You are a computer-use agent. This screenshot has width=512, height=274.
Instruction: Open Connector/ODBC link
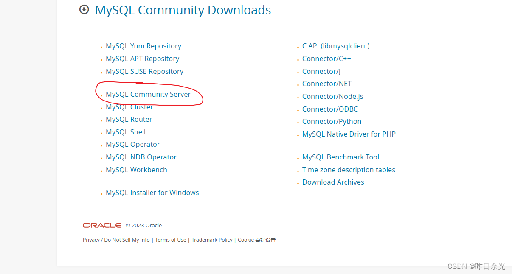330,109
